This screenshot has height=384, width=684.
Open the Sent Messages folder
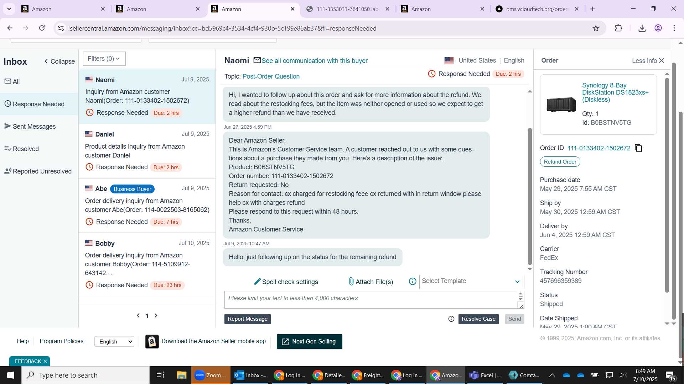[x=39, y=126]
